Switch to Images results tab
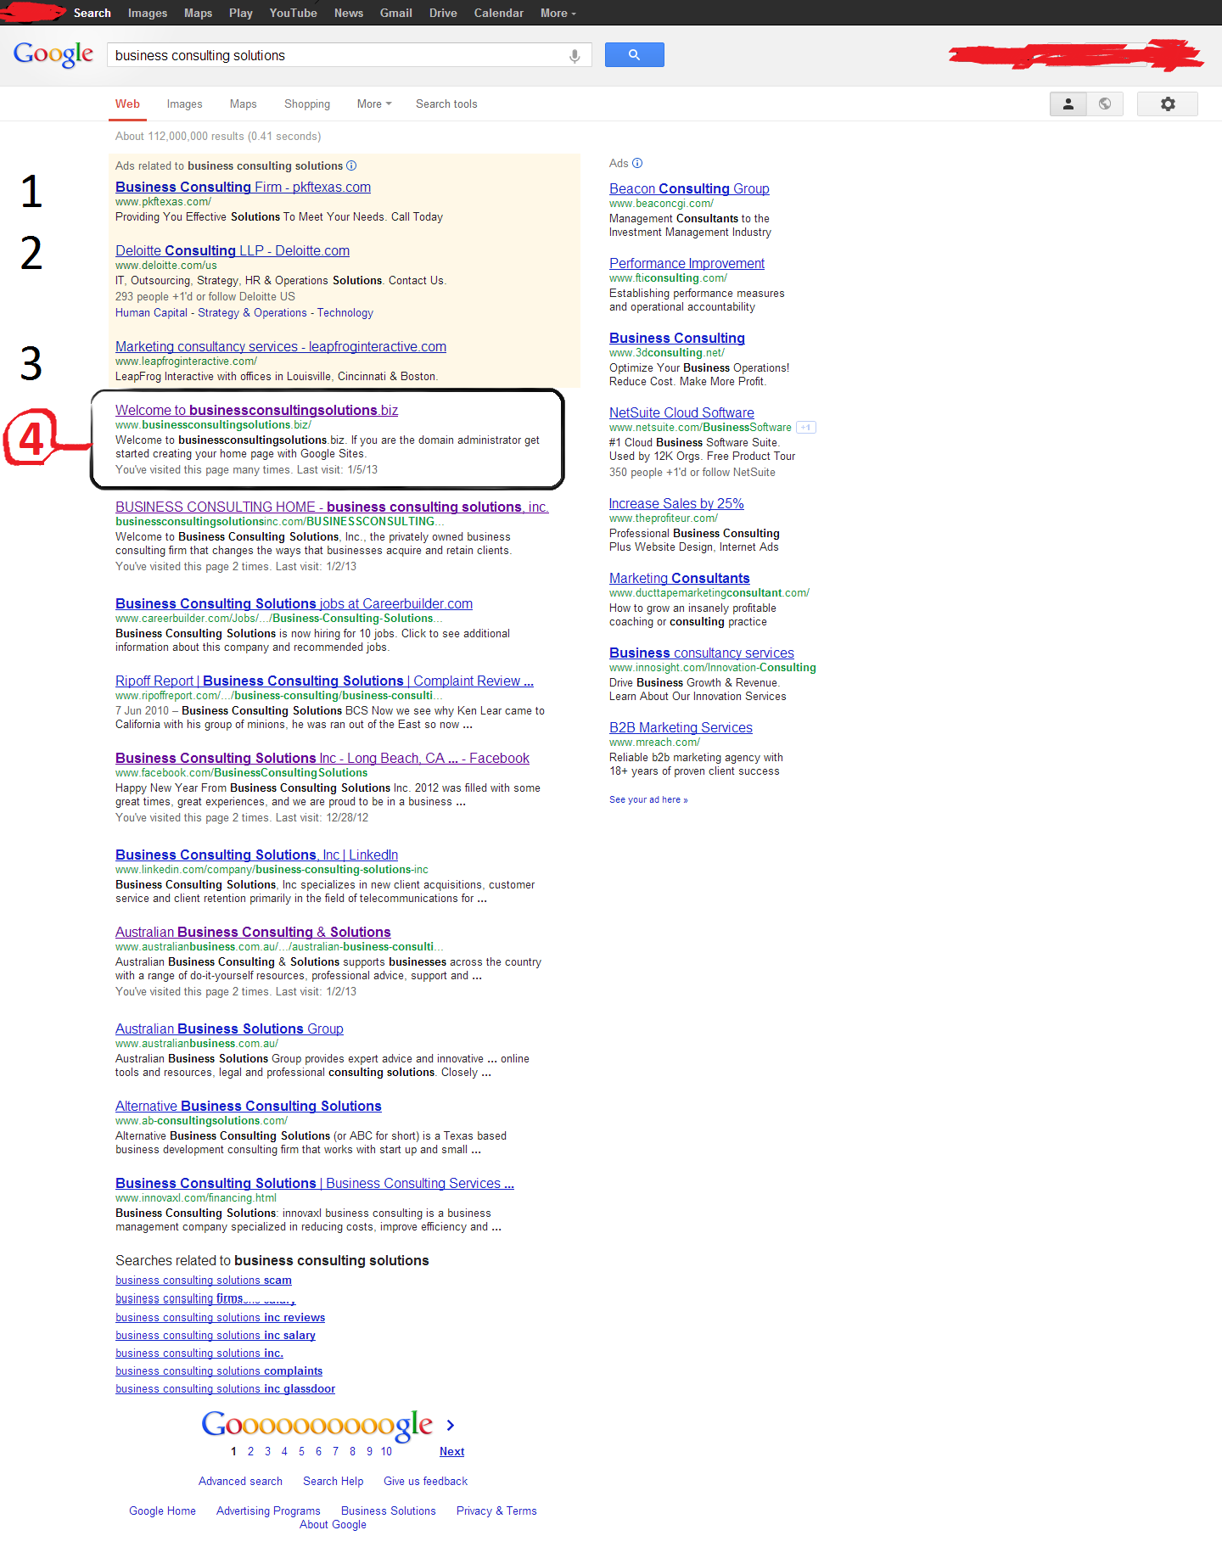 pyautogui.click(x=184, y=104)
